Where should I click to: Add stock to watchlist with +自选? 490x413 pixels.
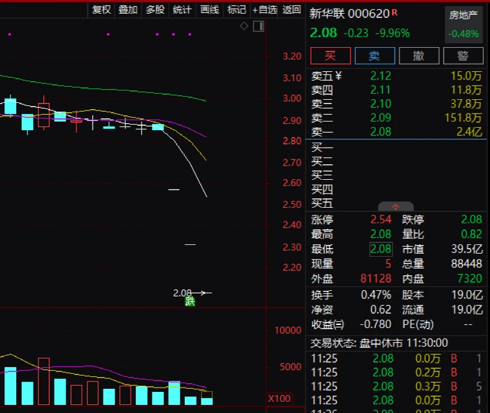click(265, 9)
